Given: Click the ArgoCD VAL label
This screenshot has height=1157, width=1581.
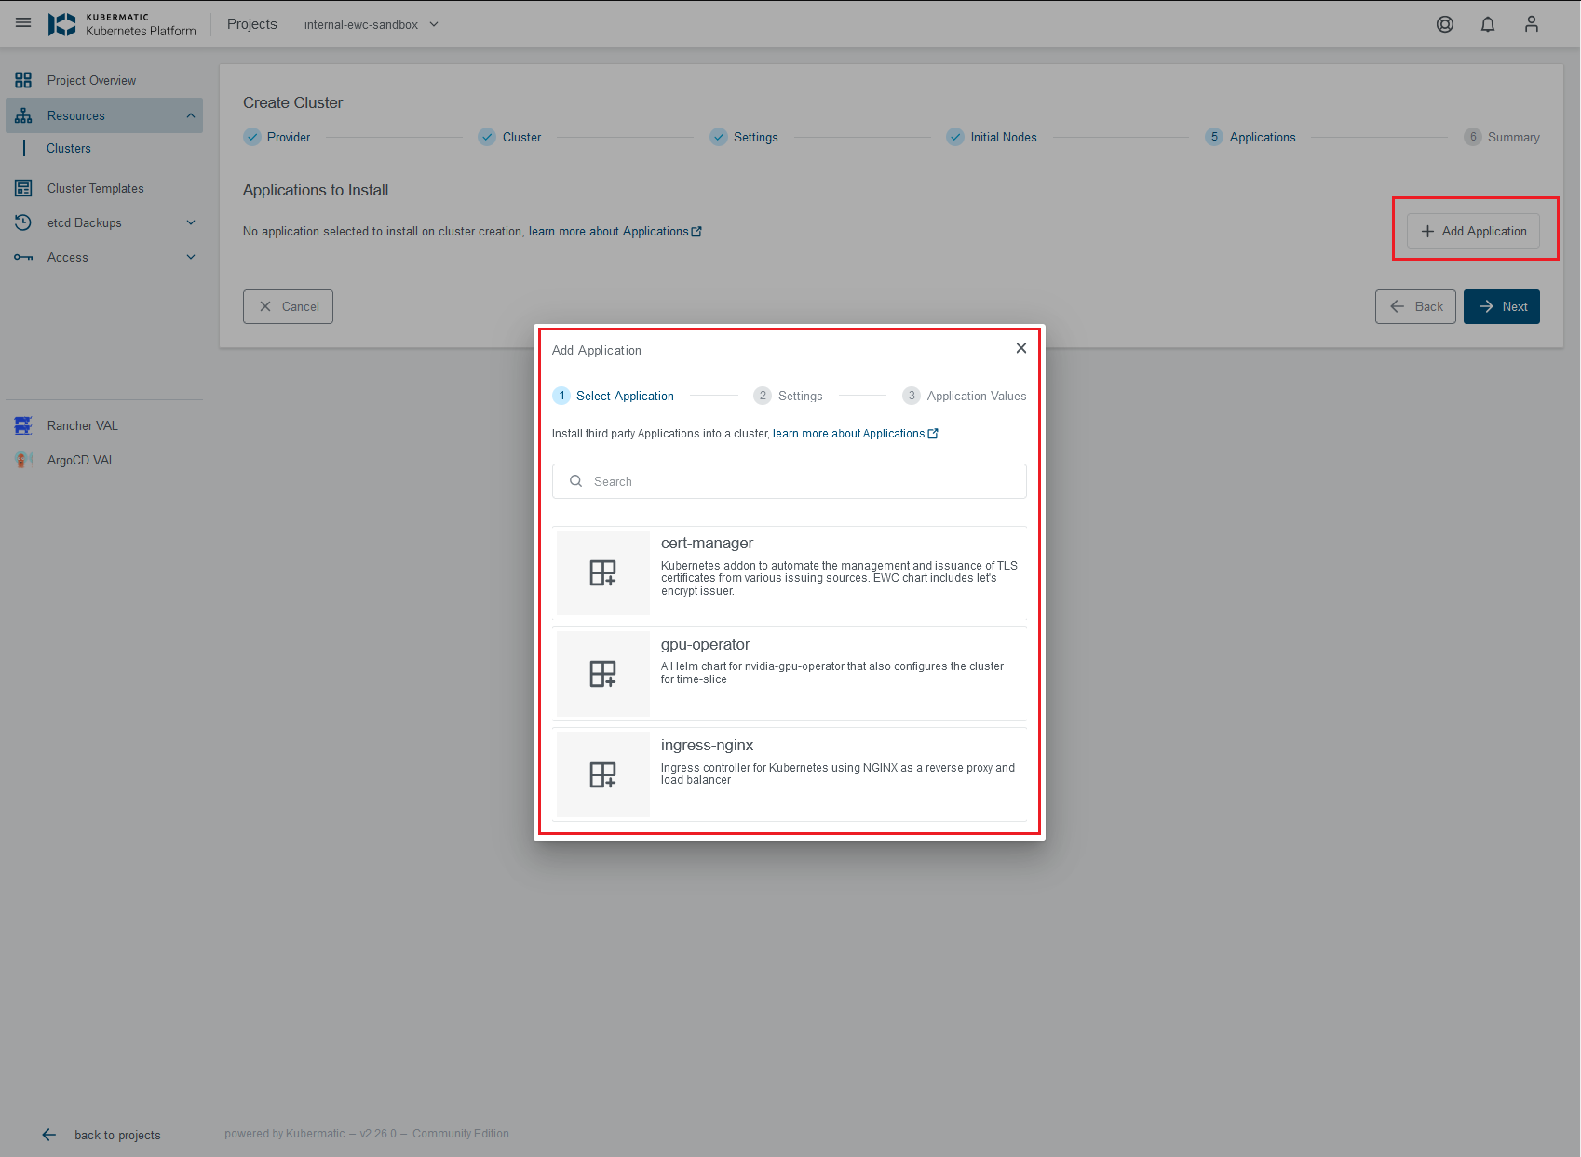Looking at the screenshot, I should coord(81,461).
